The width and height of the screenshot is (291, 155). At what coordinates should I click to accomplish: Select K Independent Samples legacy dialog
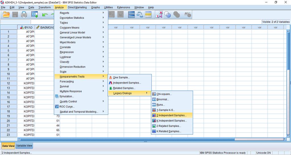tap(172, 121)
